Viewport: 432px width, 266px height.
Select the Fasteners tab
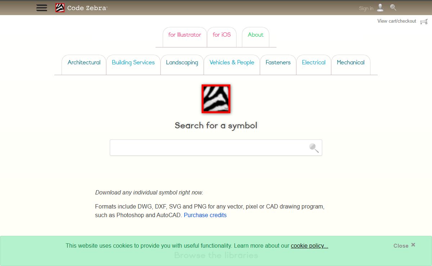pos(278,65)
